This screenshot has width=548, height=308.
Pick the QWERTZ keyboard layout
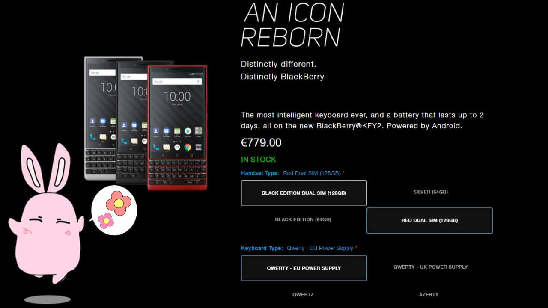tap(303, 295)
